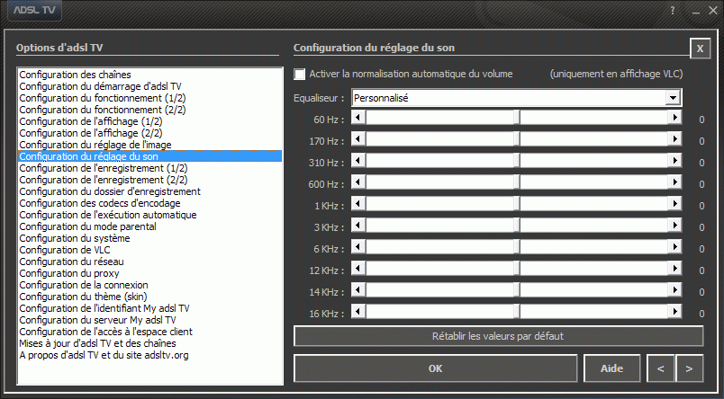
Task: Click left arrow of 14 KHz slider
Action: 357,289
